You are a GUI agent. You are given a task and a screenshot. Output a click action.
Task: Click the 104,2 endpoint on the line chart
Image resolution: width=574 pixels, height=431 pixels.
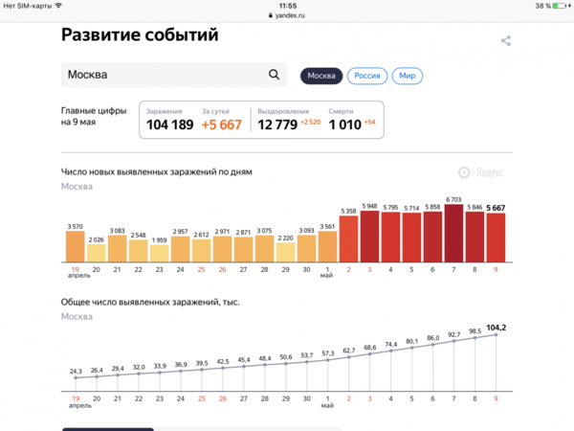pos(496,334)
